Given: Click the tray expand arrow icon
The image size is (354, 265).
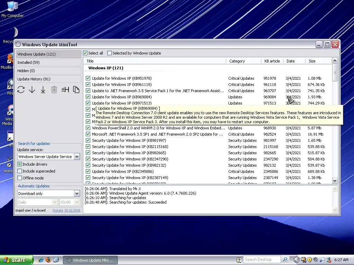Looking at the screenshot, I should [297, 260].
